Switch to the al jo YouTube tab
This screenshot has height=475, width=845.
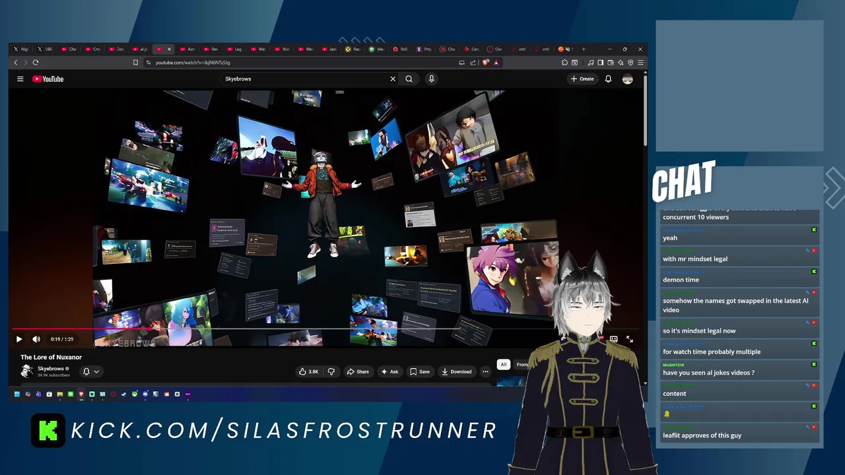click(140, 49)
